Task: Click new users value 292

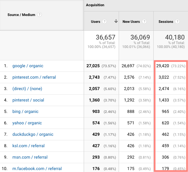Action: pyautogui.click(x=131, y=157)
